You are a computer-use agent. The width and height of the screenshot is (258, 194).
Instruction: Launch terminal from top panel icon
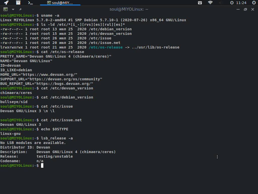pyautogui.click(x=30, y=3)
